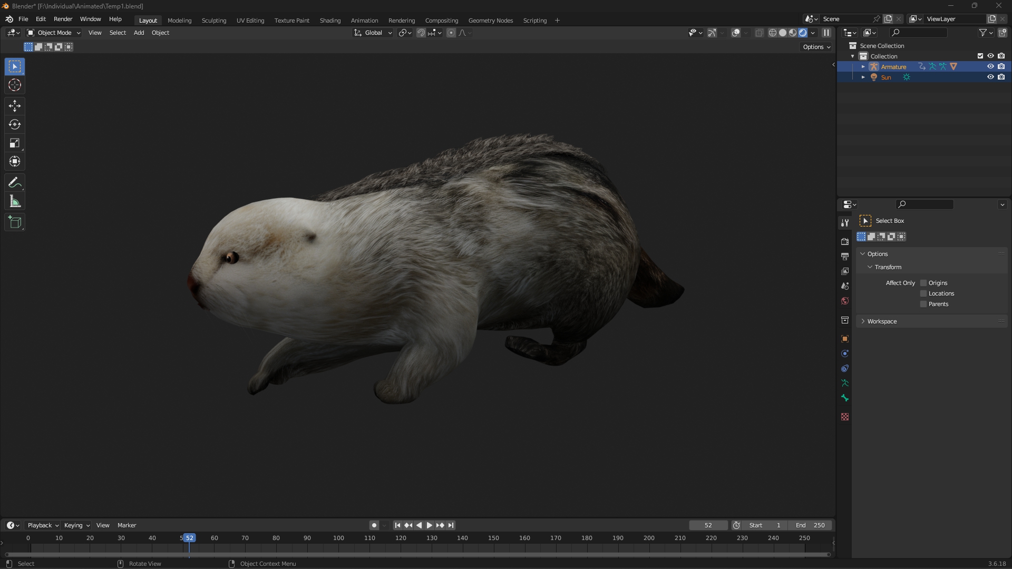Open the Render menu
Screen dimensions: 1012x569
63,19
